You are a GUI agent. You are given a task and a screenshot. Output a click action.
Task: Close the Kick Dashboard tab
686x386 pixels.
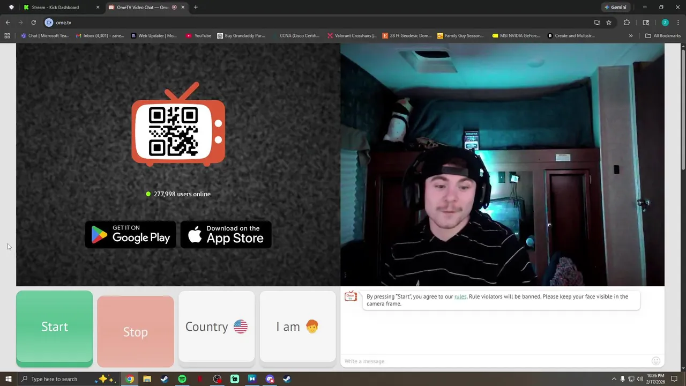pyautogui.click(x=98, y=8)
